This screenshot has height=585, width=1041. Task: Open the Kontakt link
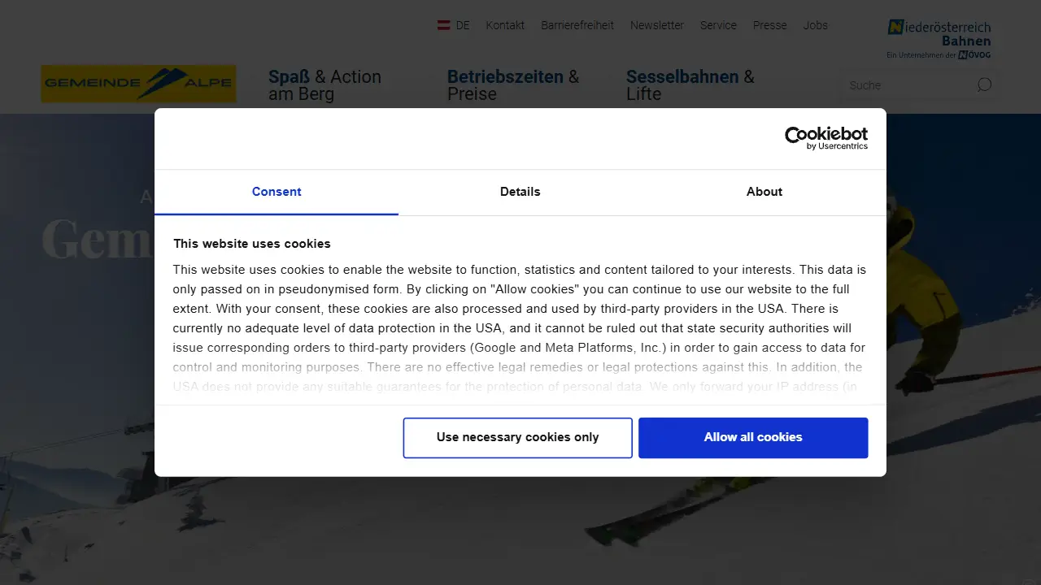pyautogui.click(x=505, y=25)
